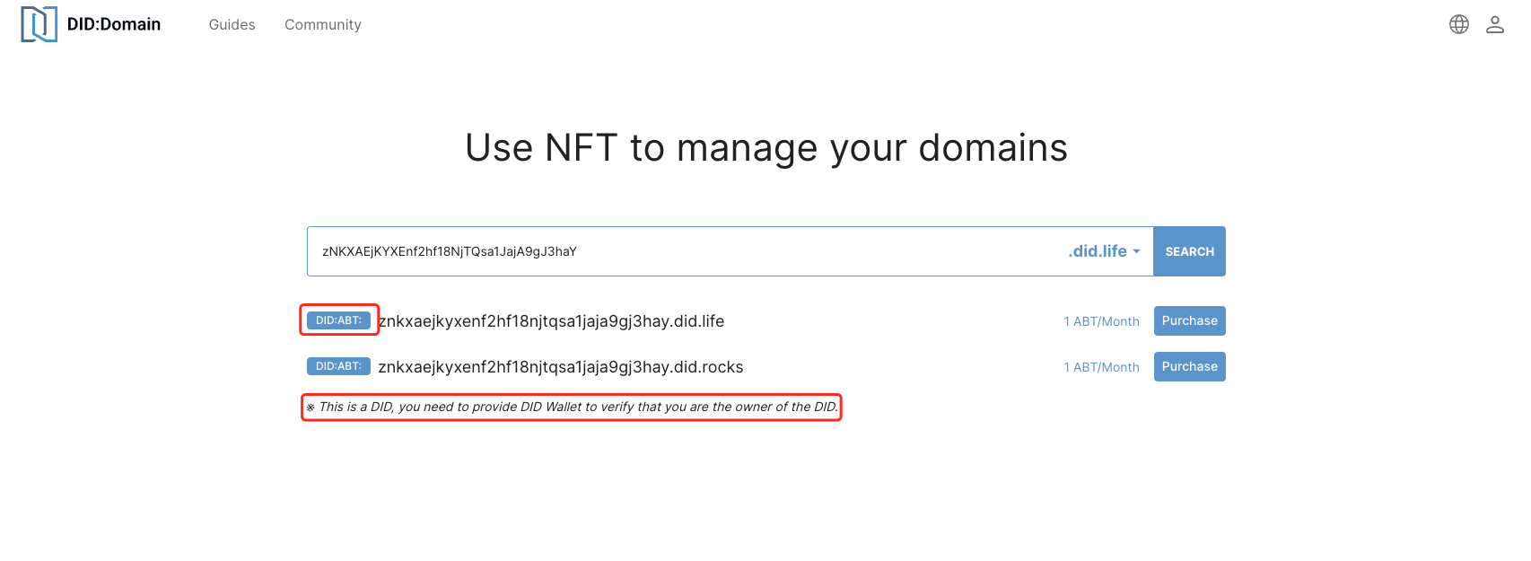Select the domain name ending in .did.rocks
The width and height of the screenshot is (1531, 561).
click(x=561, y=367)
